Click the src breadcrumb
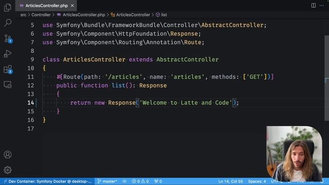 pos(23,15)
